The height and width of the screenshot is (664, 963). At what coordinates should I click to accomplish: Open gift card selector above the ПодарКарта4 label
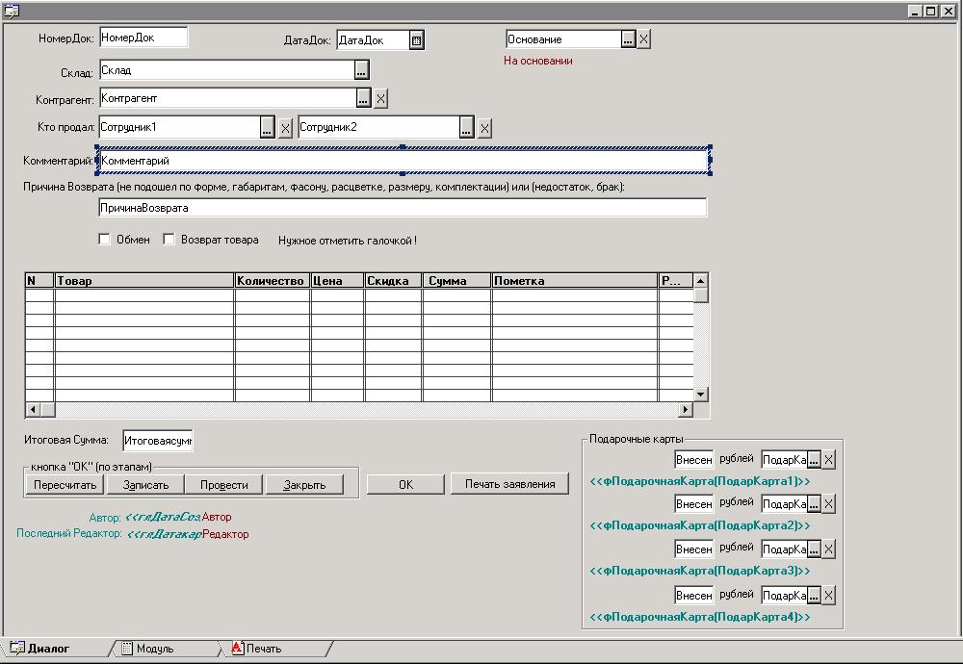pyautogui.click(x=814, y=596)
